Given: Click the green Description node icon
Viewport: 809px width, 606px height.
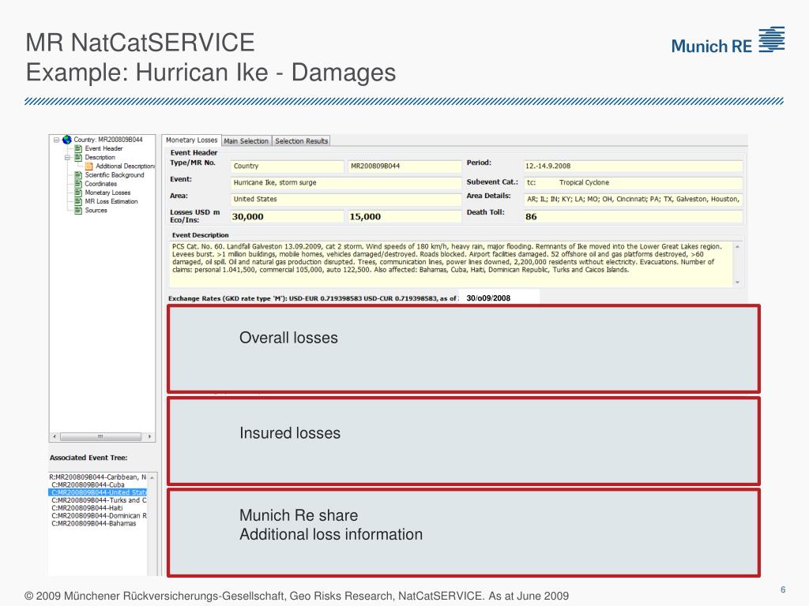Looking at the screenshot, I should pyautogui.click(x=78, y=157).
